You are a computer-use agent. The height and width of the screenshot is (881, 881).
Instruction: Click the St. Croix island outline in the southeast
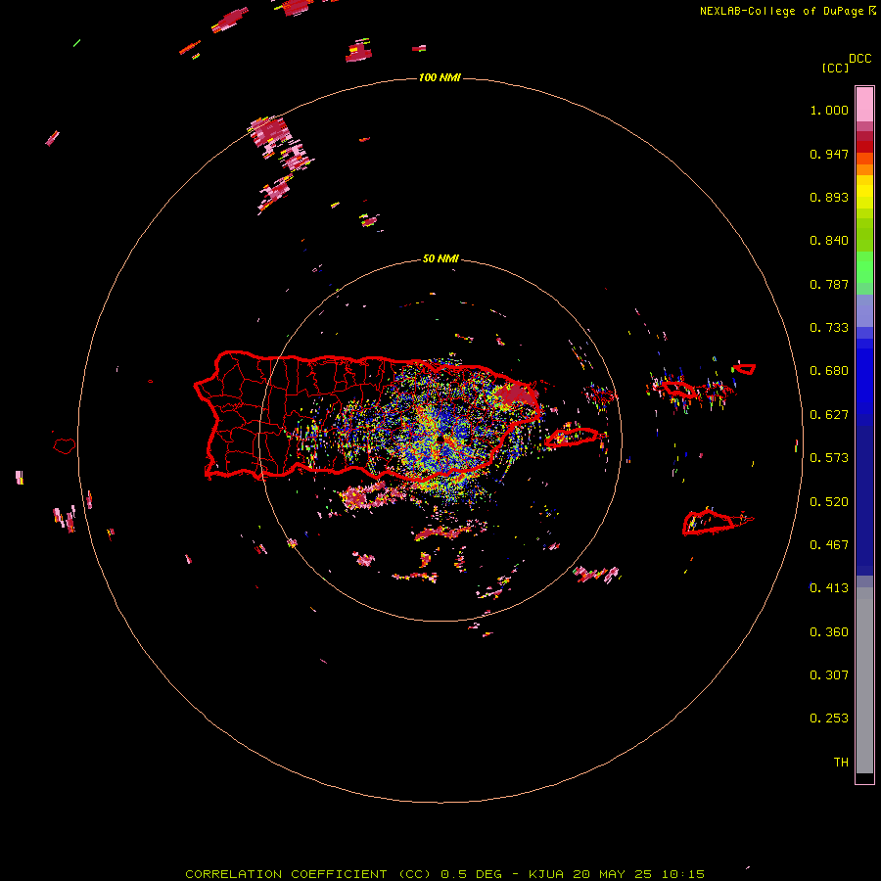709,522
